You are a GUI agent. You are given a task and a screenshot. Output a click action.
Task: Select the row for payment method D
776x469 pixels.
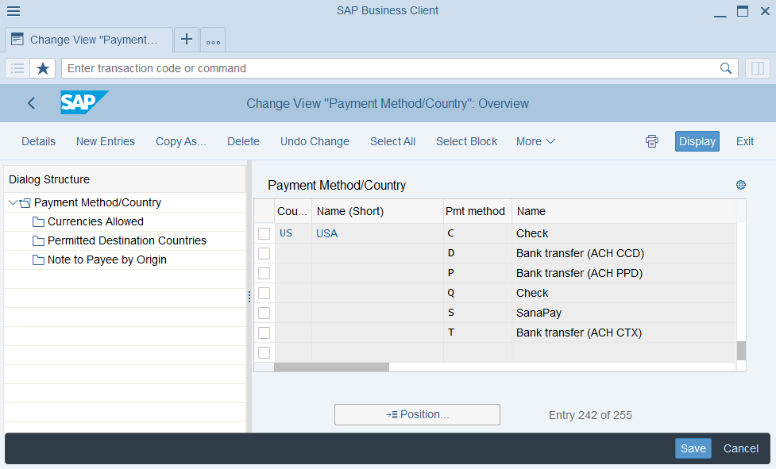pyautogui.click(x=264, y=253)
